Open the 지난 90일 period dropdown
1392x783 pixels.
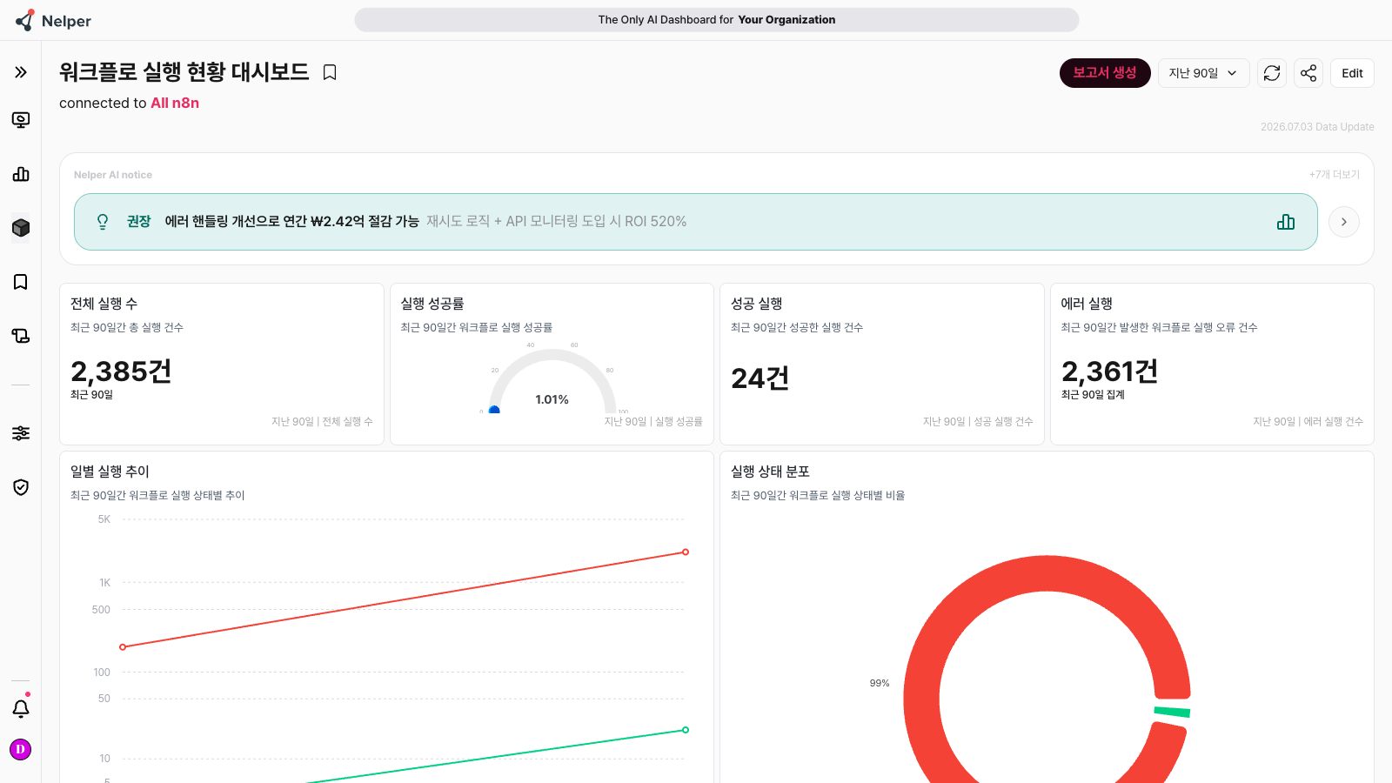pos(1203,73)
